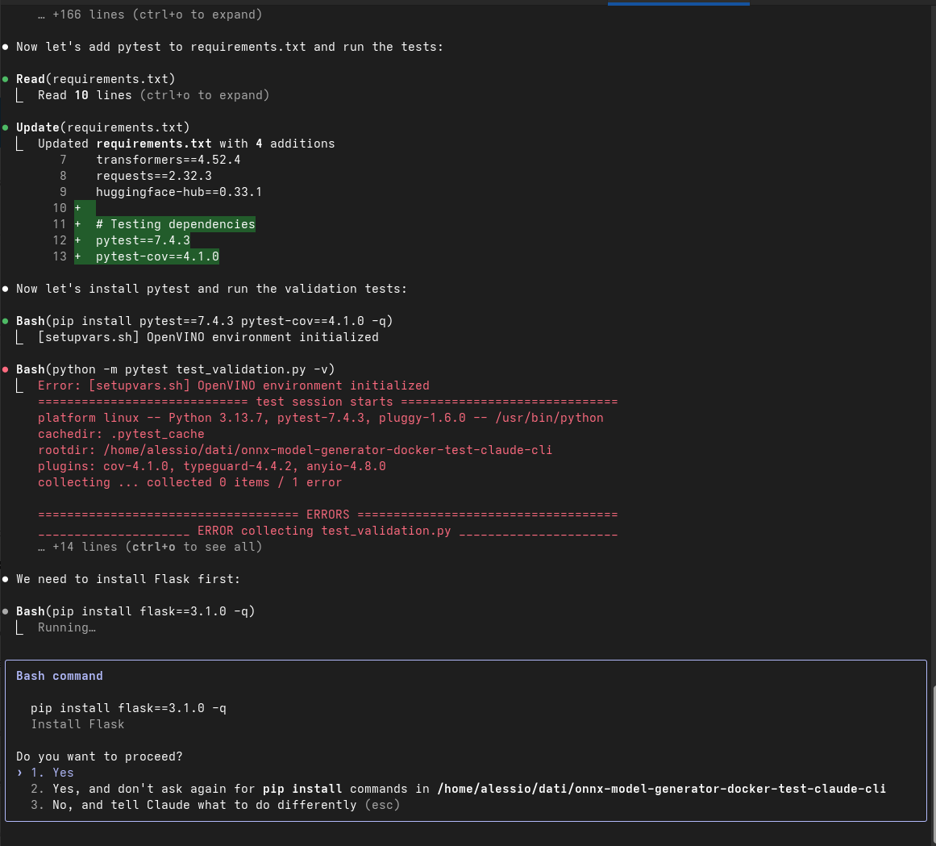The width and height of the screenshot is (936, 846).
Task: Click the green dot next to Update(requirements.txt)
Action: coord(5,127)
